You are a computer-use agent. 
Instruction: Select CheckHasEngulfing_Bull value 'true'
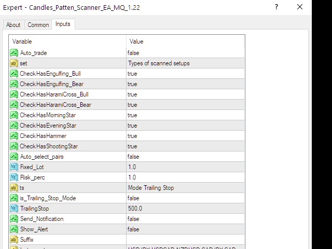click(132, 74)
